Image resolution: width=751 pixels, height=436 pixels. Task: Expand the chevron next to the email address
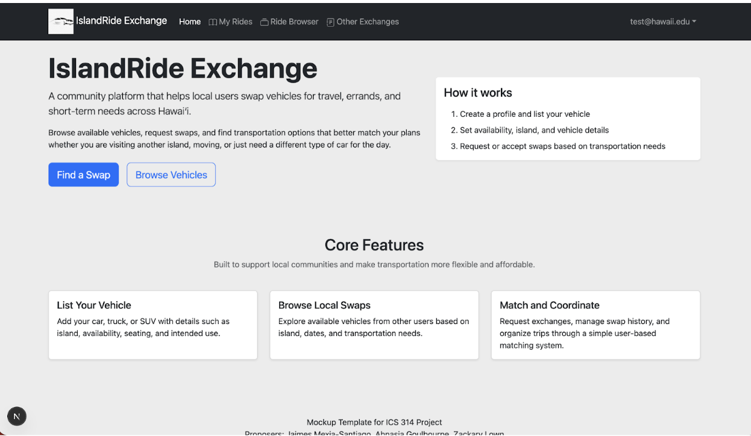[693, 21]
